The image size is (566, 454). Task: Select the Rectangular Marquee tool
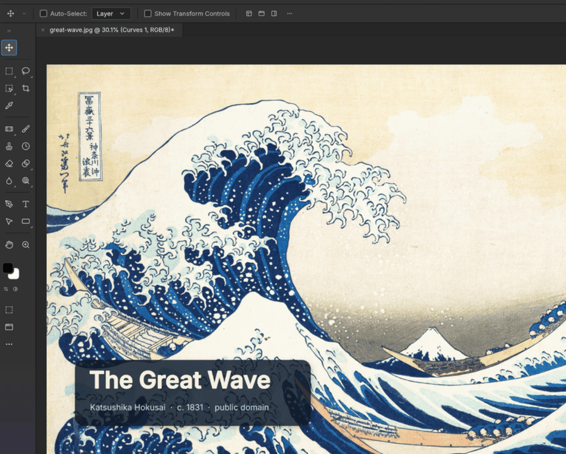[x=9, y=71]
